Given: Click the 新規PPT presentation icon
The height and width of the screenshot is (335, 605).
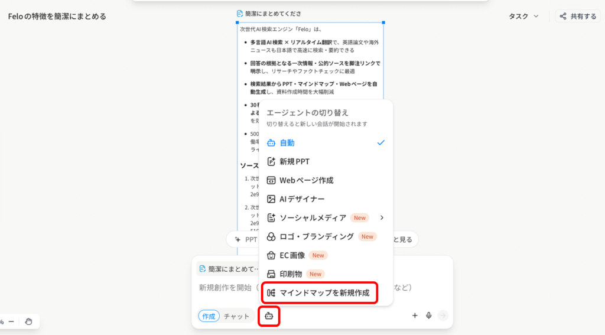Looking at the screenshot, I should (x=271, y=161).
